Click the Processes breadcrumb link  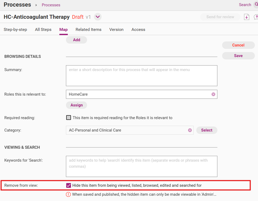51,5
